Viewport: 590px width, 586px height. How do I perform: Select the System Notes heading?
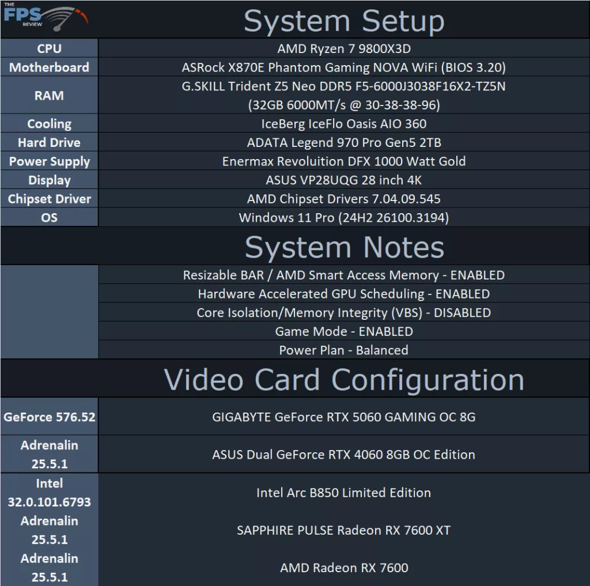[345, 247]
